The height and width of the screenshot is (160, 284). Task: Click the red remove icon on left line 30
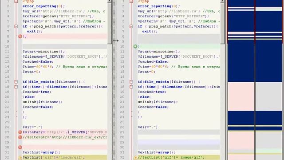pos(20,147)
